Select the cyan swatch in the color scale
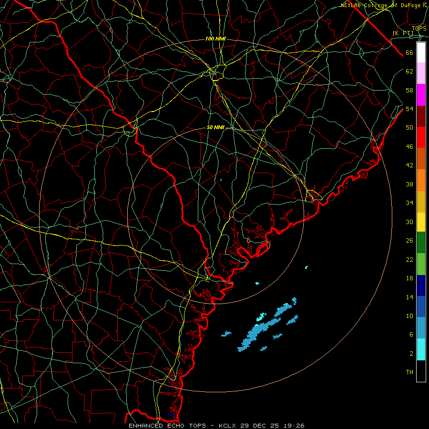Screen dimensions: 429x429 (x=421, y=349)
